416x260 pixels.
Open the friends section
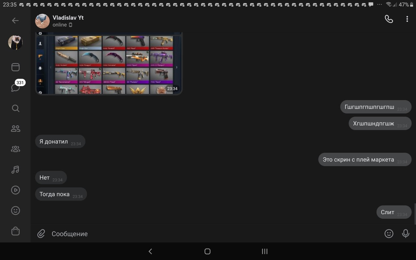(x=15, y=129)
